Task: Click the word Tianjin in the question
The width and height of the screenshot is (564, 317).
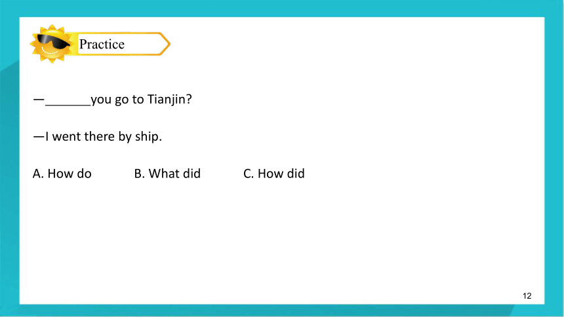Action: point(165,100)
